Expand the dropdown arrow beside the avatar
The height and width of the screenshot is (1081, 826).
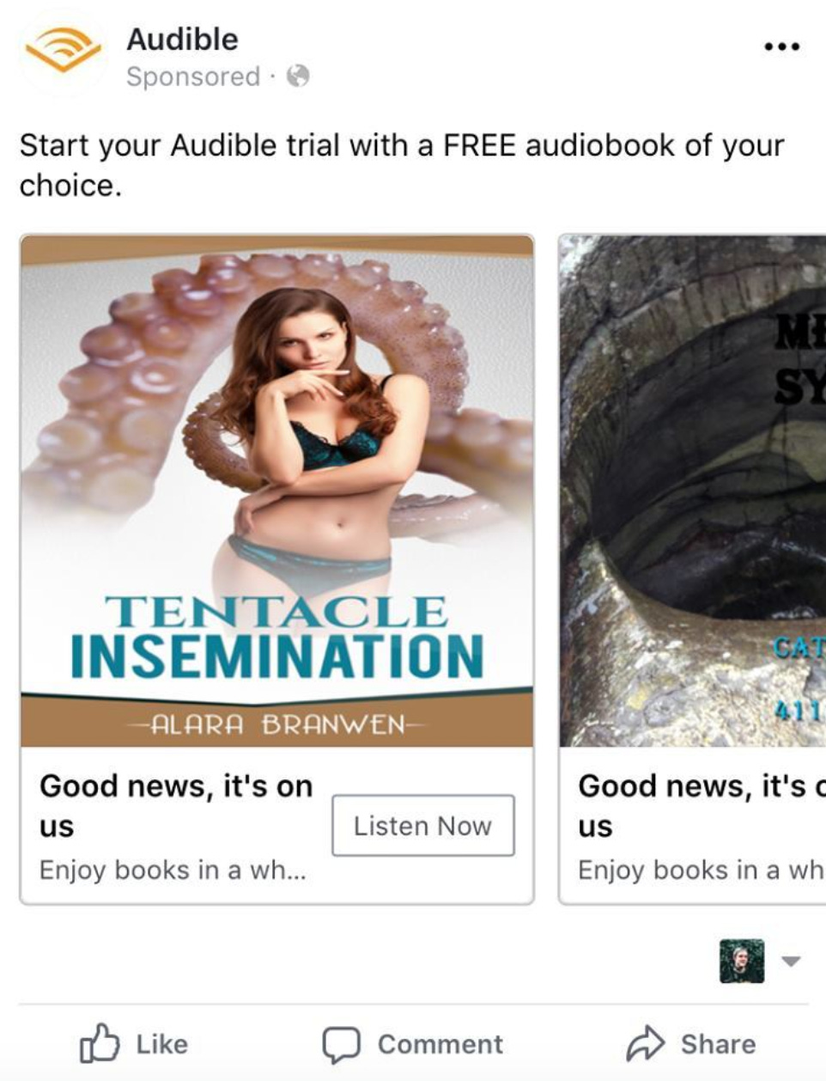point(791,961)
